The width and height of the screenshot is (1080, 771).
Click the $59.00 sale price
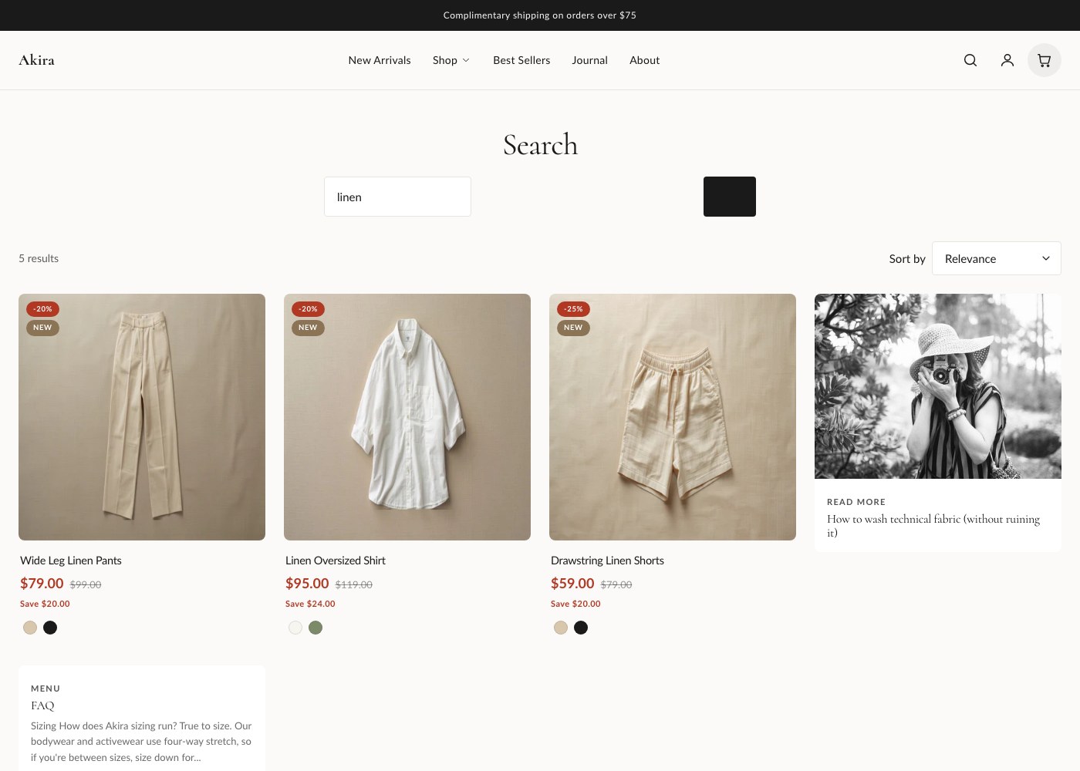point(572,584)
